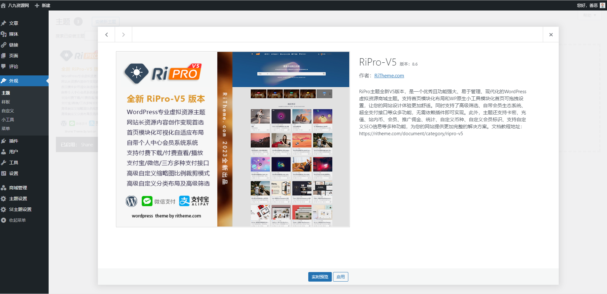Open 八九资源网 site link in admin bar
The height and width of the screenshot is (294, 607).
point(18,5)
